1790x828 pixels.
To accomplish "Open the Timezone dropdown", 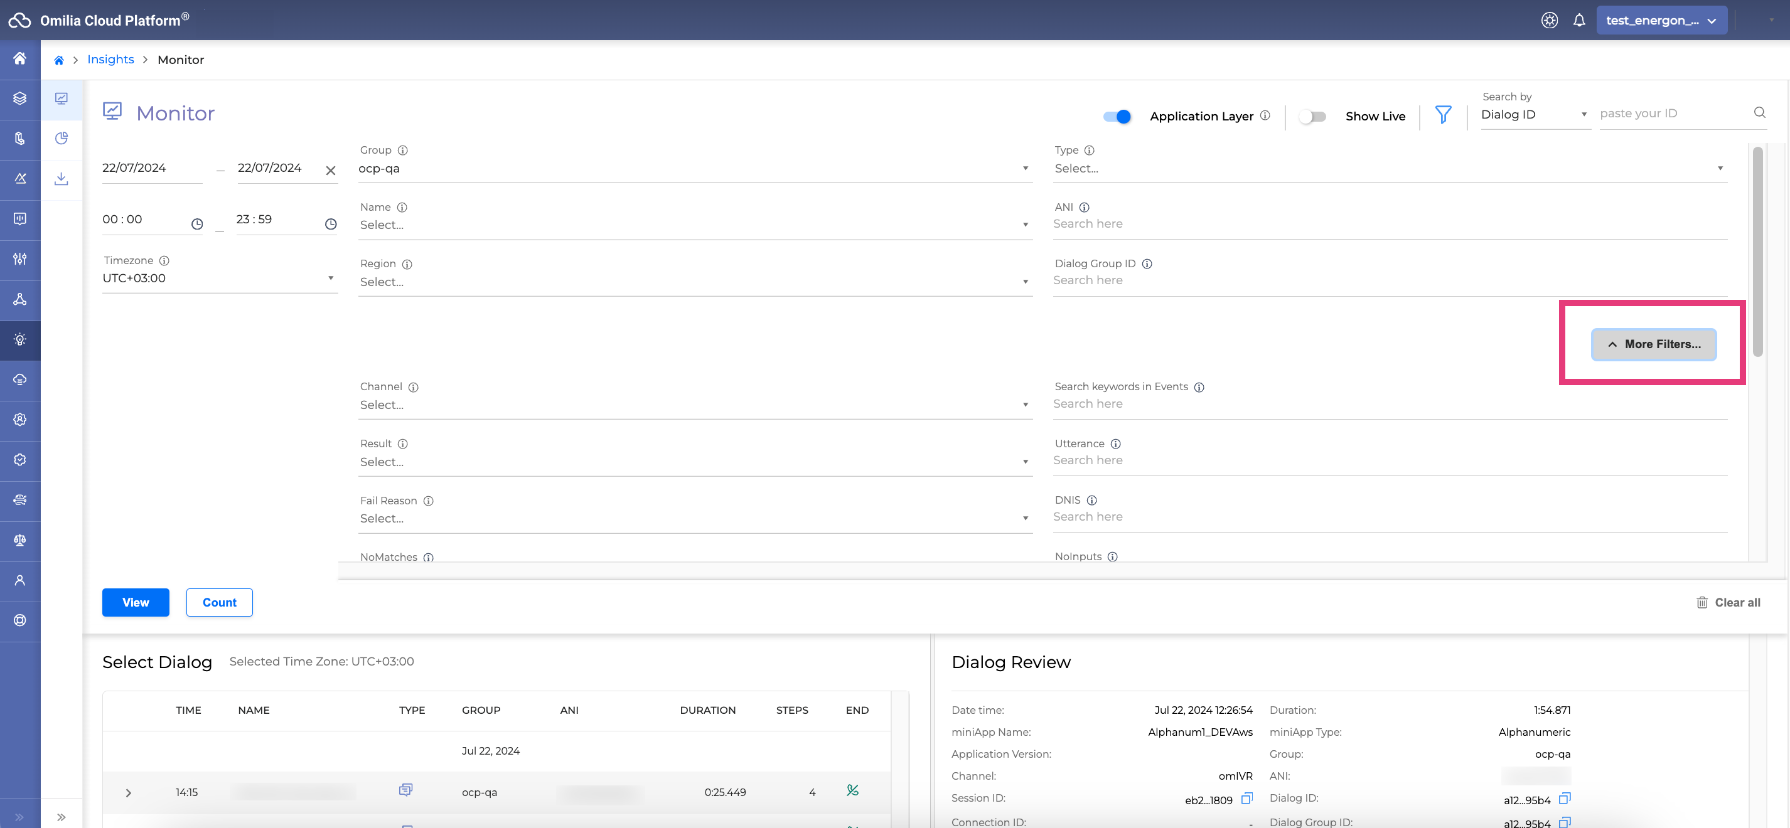I will click(x=219, y=278).
